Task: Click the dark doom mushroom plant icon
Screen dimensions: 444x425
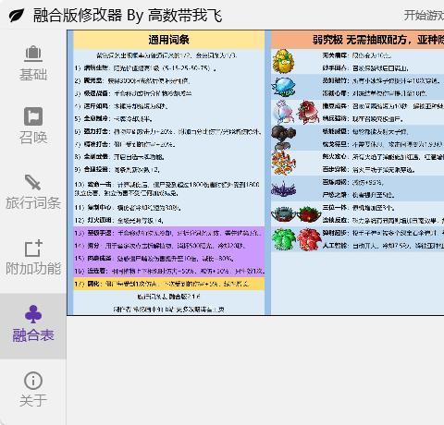Action: [283, 138]
